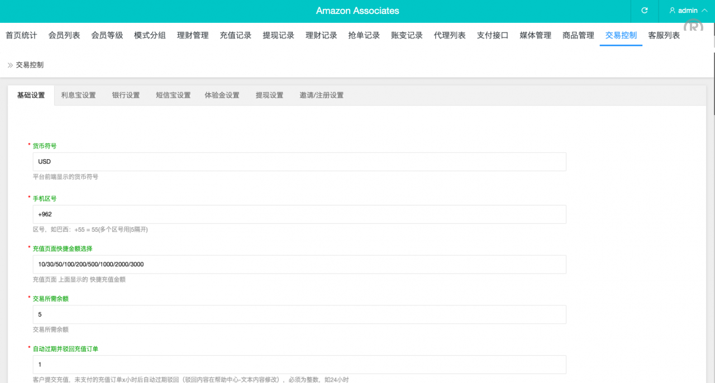Click the 充值页面快捷金额选择 input field
Image resolution: width=715 pixels, height=383 pixels.
299,265
